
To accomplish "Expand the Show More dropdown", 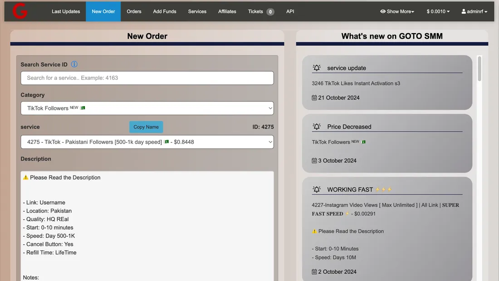I will tap(397, 11).
